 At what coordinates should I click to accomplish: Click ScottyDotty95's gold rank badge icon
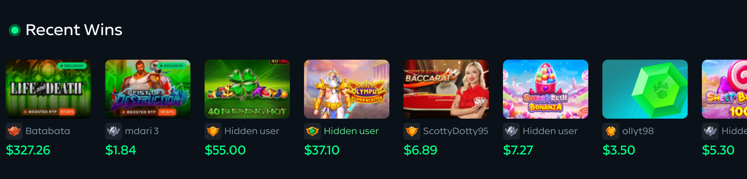point(412,131)
